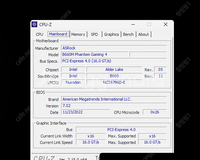Click the BIOS version 7.02 field
The width and height of the screenshot is (200, 160).
[114, 106]
